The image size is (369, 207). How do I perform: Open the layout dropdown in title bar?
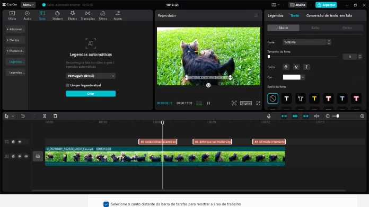pos(276,5)
